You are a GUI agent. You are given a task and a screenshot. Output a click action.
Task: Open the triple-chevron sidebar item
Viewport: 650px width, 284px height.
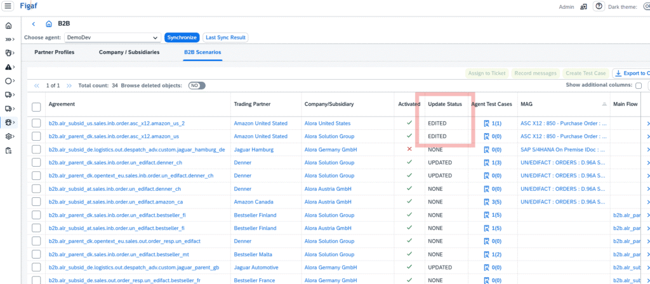tap(10, 40)
